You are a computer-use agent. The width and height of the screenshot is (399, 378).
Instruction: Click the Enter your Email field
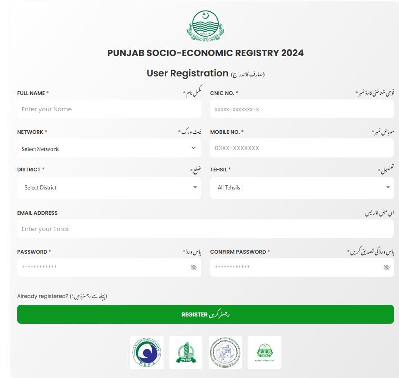coord(205,229)
